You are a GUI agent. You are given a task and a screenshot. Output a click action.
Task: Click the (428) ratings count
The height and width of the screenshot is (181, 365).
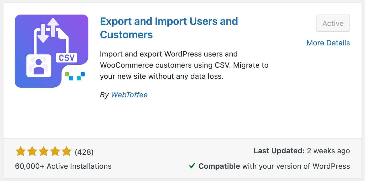(x=84, y=152)
